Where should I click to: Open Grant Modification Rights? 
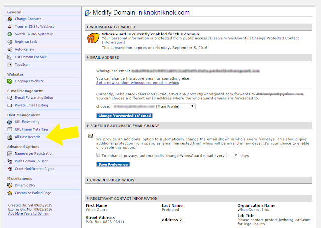(x=35, y=169)
